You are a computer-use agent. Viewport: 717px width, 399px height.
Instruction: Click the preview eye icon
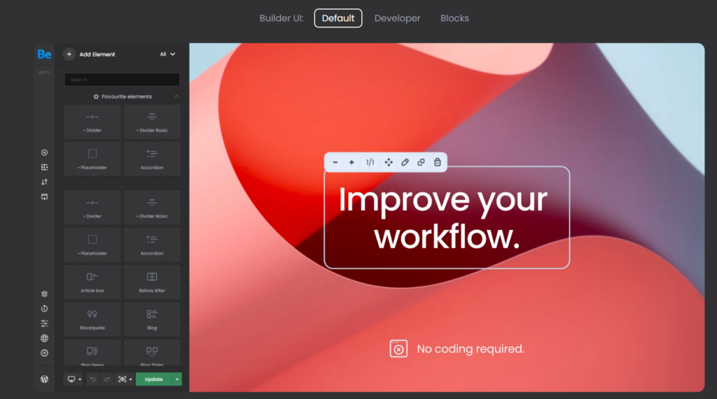click(x=122, y=379)
